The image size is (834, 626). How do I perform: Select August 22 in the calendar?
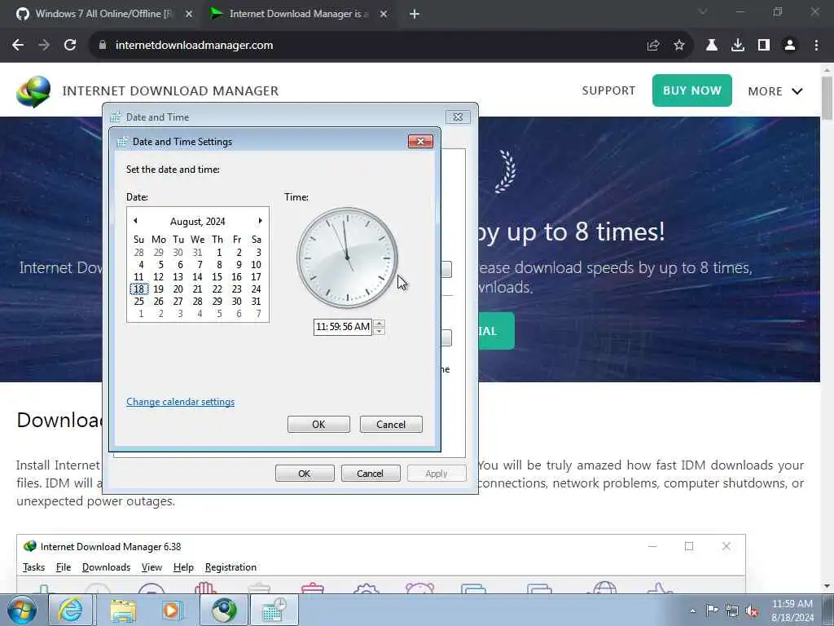[217, 289]
